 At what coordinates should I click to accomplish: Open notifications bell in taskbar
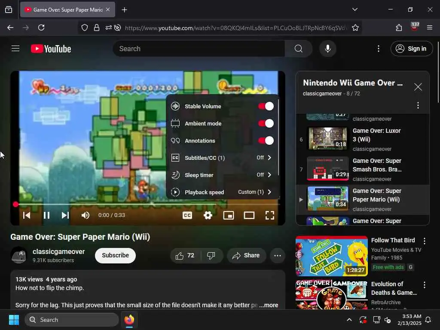coord(428,320)
